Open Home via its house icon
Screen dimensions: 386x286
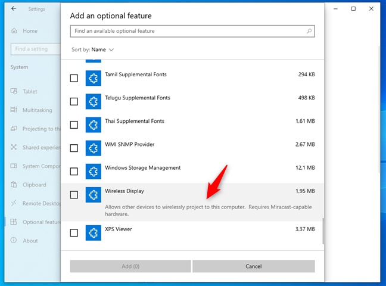[x=14, y=31]
